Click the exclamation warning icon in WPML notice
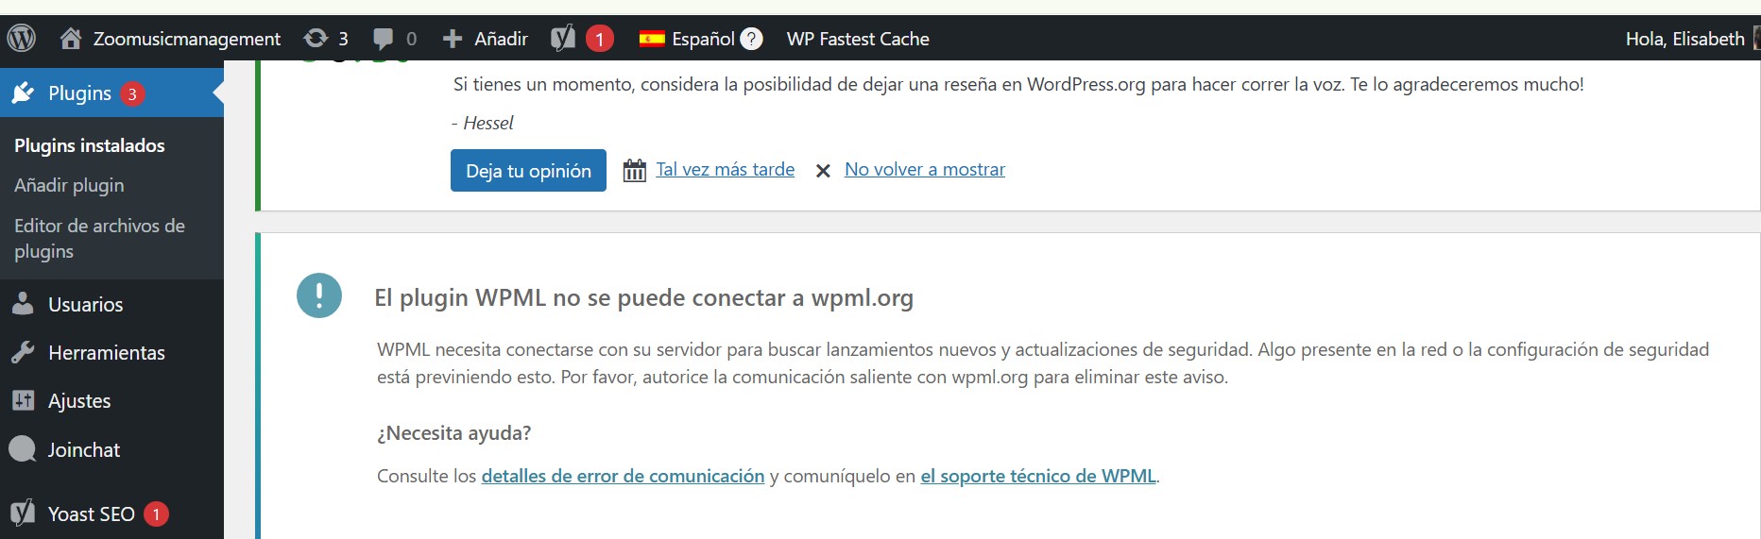 click(x=319, y=295)
